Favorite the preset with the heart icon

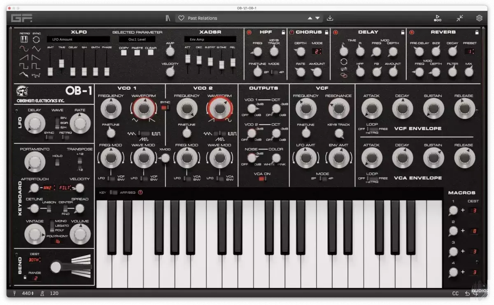coord(181,18)
